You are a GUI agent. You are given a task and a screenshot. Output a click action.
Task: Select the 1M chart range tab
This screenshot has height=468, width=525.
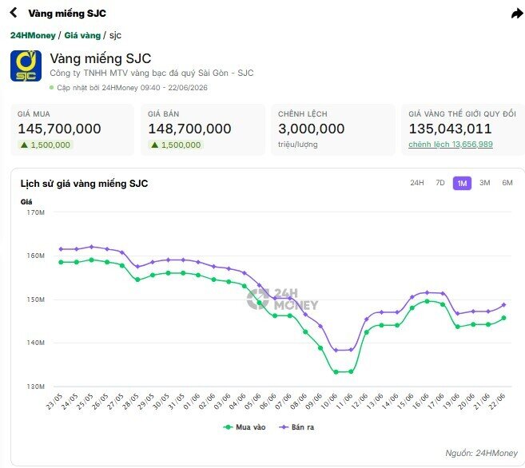tap(462, 183)
